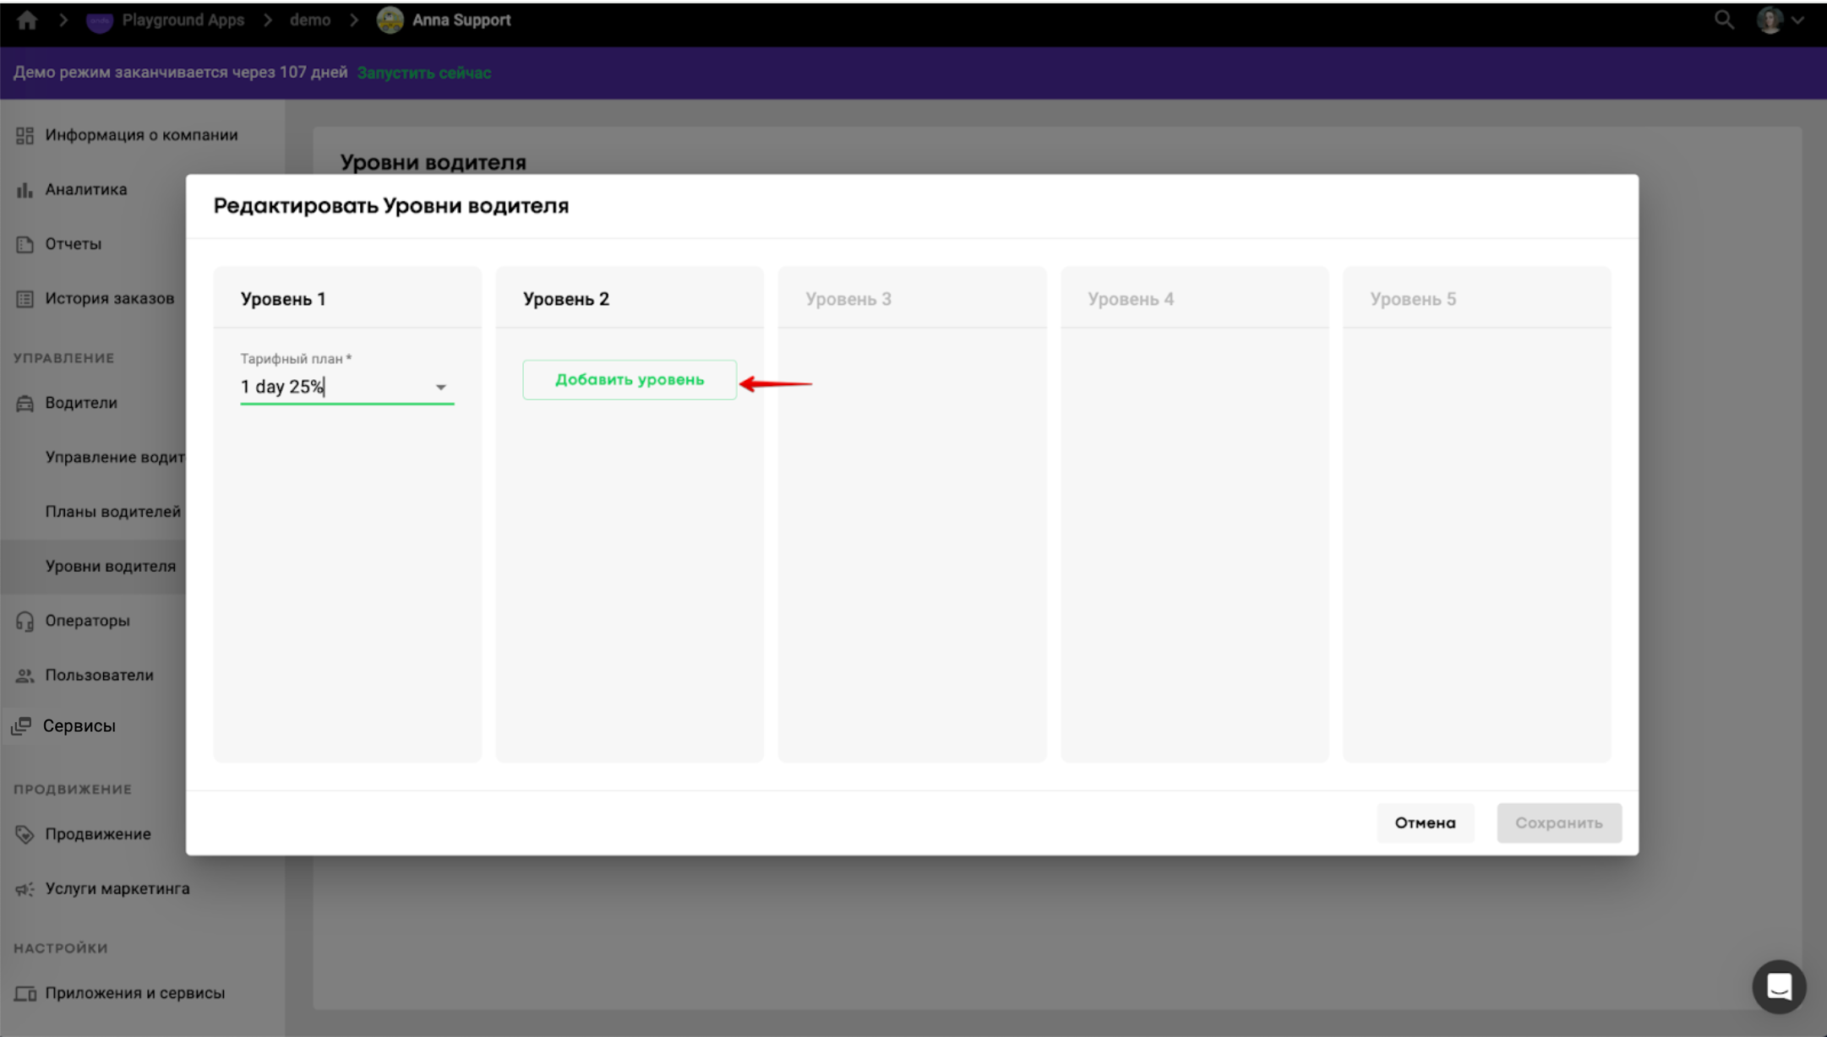Viewport: 1827px width, 1037px height.
Task: Open the Сервисы sidebar item
Action: click(79, 726)
